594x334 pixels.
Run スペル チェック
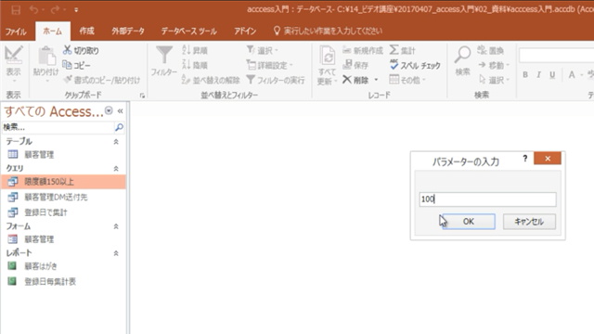(415, 65)
